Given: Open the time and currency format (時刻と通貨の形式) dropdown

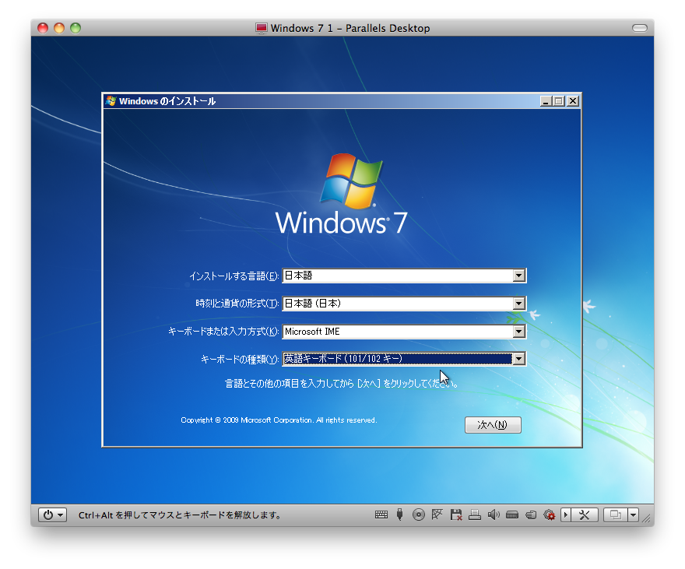Looking at the screenshot, I should pos(518,304).
